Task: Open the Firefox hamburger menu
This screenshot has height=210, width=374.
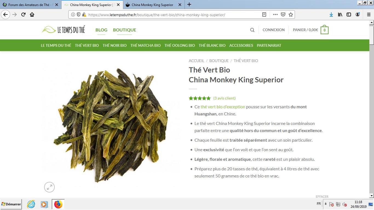Action: coord(369,14)
